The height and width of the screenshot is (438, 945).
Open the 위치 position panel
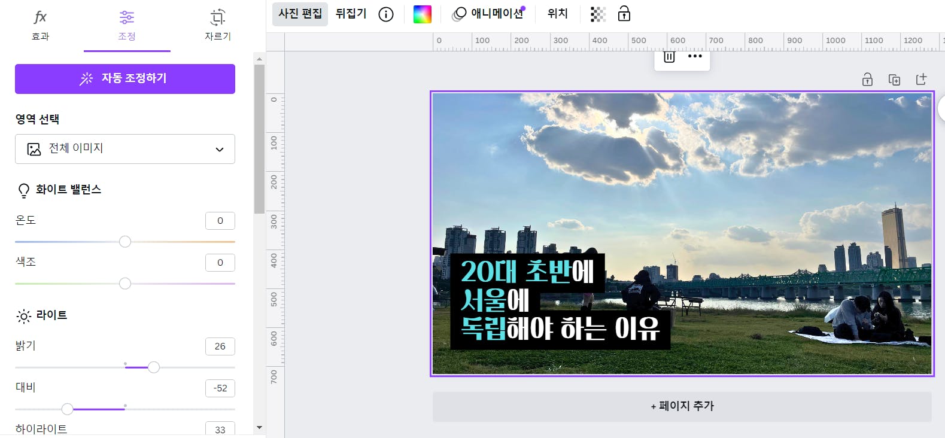557,14
